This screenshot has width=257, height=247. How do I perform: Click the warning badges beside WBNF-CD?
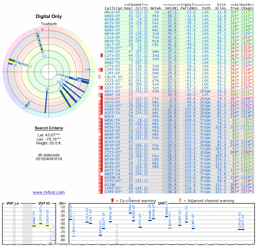[101, 95]
